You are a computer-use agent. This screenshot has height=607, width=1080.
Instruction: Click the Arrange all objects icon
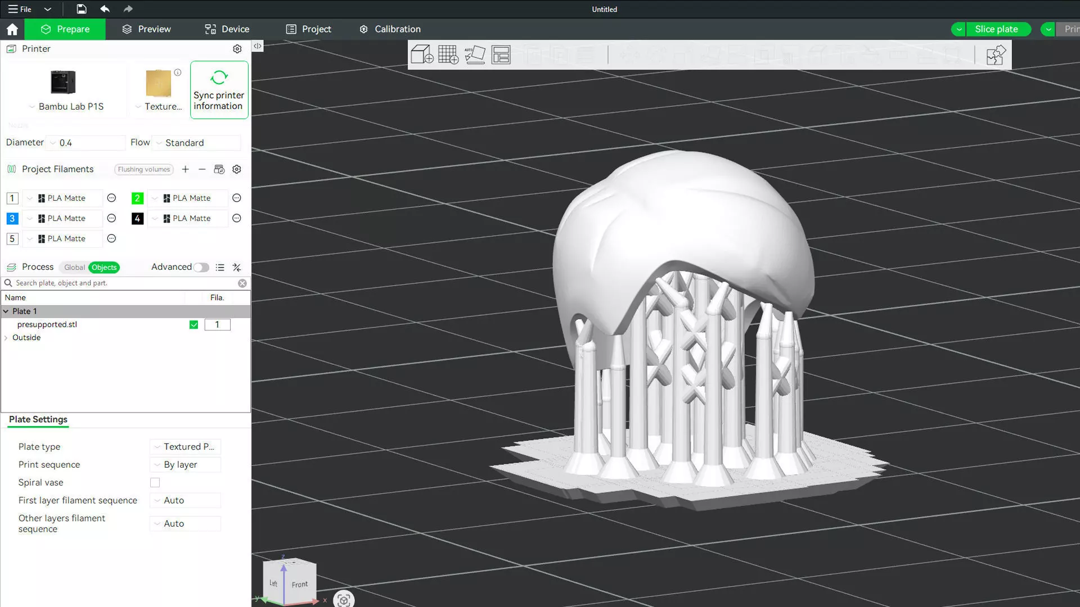pyautogui.click(x=501, y=55)
